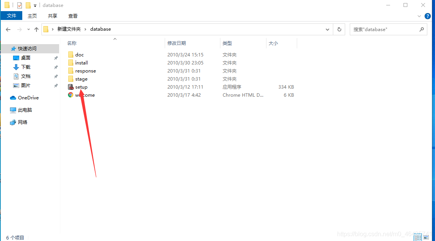Screen dimensions: 435x241
Task: Switch to the 共享 ribbon tab
Action: [53, 16]
